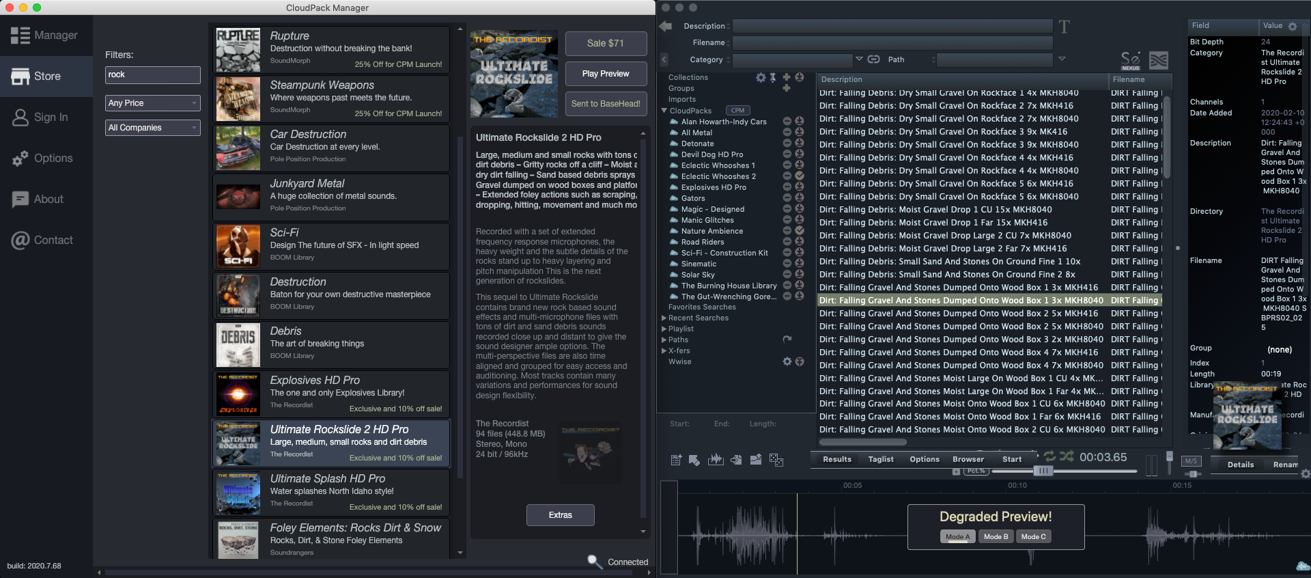The height and width of the screenshot is (578, 1311).
Task: Click the rock filter text field
Action: point(153,75)
